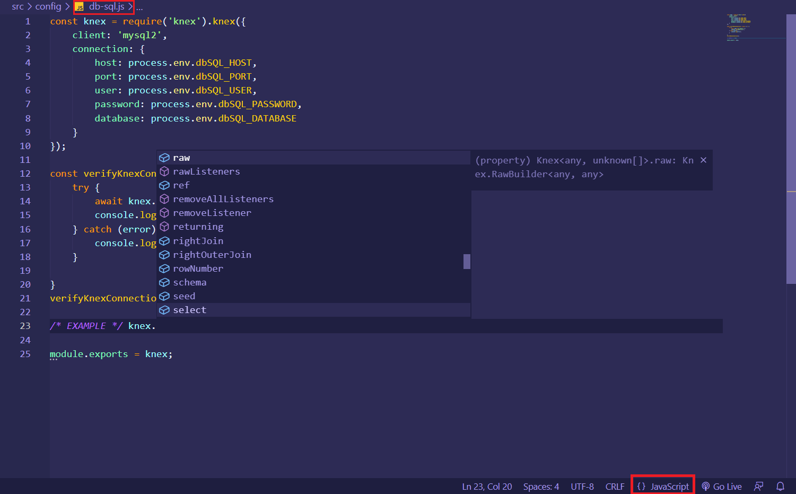
Task: Click the feedback icon left of the bell
Action: (758, 486)
